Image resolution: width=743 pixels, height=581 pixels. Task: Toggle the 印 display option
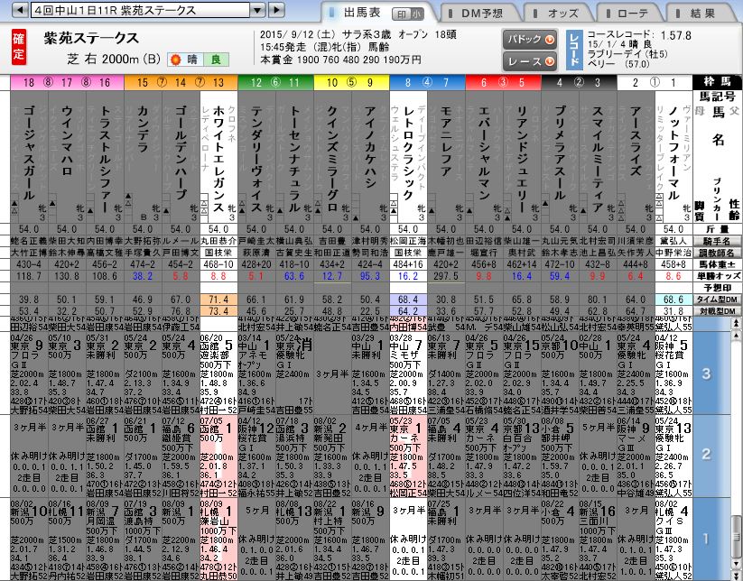click(401, 14)
